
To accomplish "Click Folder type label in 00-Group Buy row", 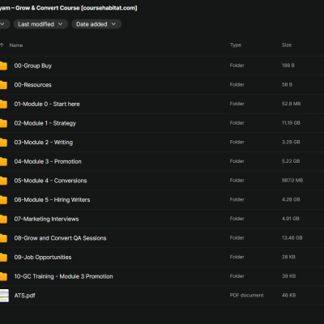I will pos(237,66).
